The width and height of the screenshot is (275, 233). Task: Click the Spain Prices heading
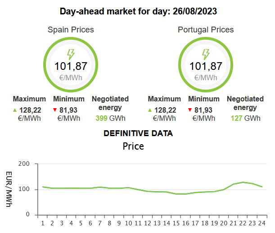[71, 30]
